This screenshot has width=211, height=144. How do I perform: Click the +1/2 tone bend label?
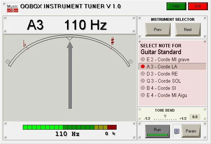[x=183, y=118]
